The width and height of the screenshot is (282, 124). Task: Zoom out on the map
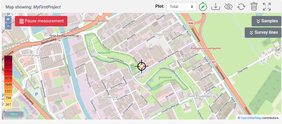click(8, 26)
